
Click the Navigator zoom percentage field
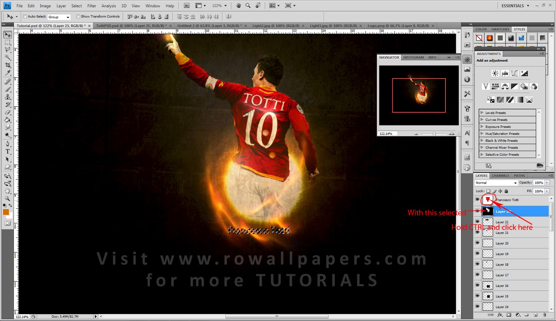[386, 134]
